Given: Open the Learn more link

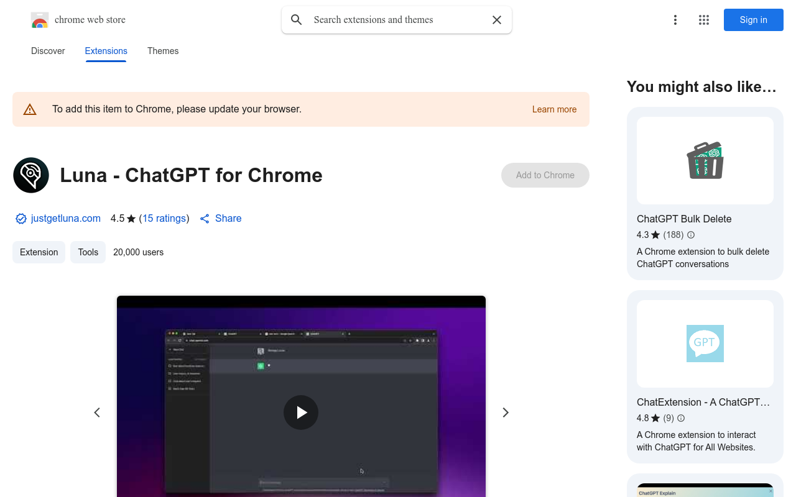Looking at the screenshot, I should coord(554,109).
